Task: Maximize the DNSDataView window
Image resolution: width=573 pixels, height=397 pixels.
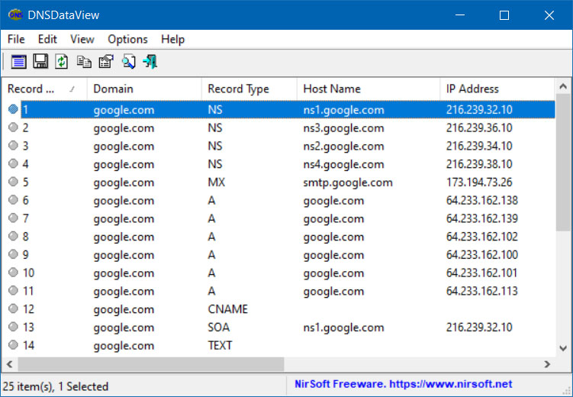Action: click(x=504, y=15)
